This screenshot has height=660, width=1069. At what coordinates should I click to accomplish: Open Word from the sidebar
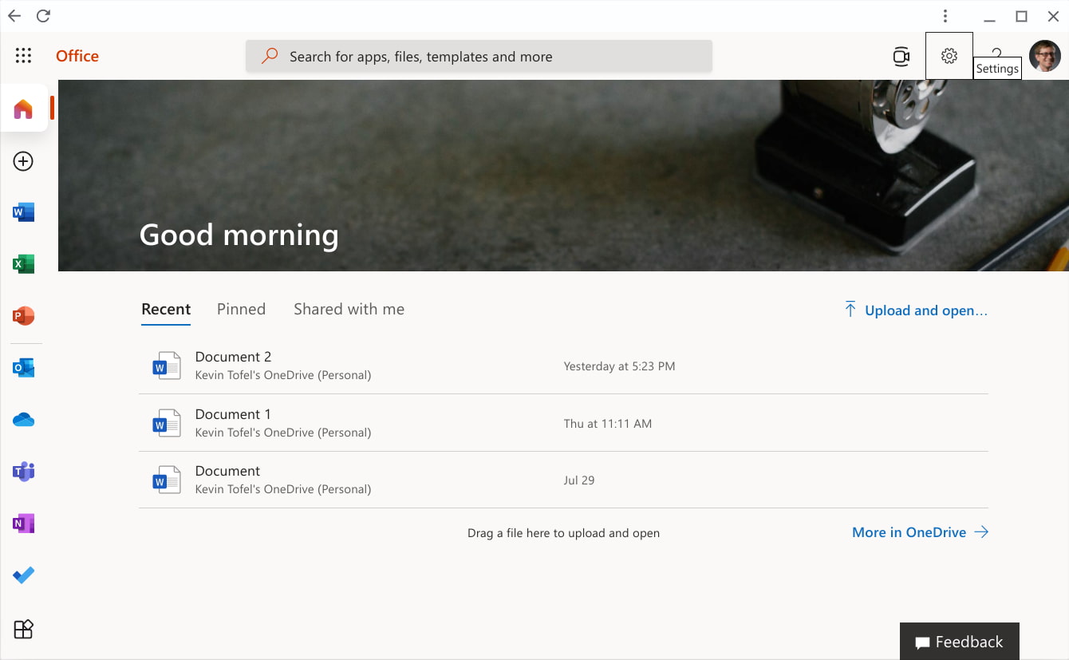(x=23, y=213)
